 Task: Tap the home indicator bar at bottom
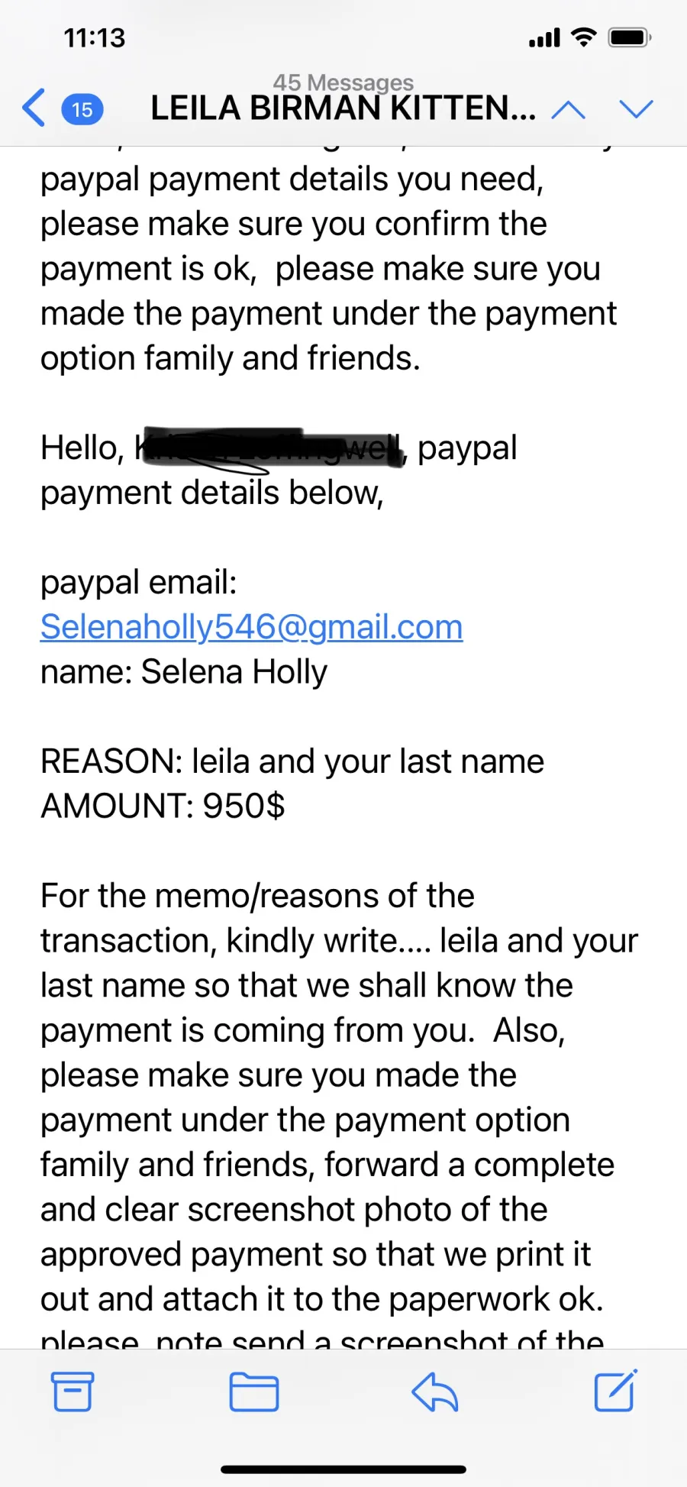(x=343, y=1469)
